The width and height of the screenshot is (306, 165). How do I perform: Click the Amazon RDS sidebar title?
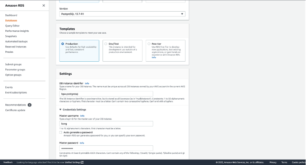click(x=15, y=6)
